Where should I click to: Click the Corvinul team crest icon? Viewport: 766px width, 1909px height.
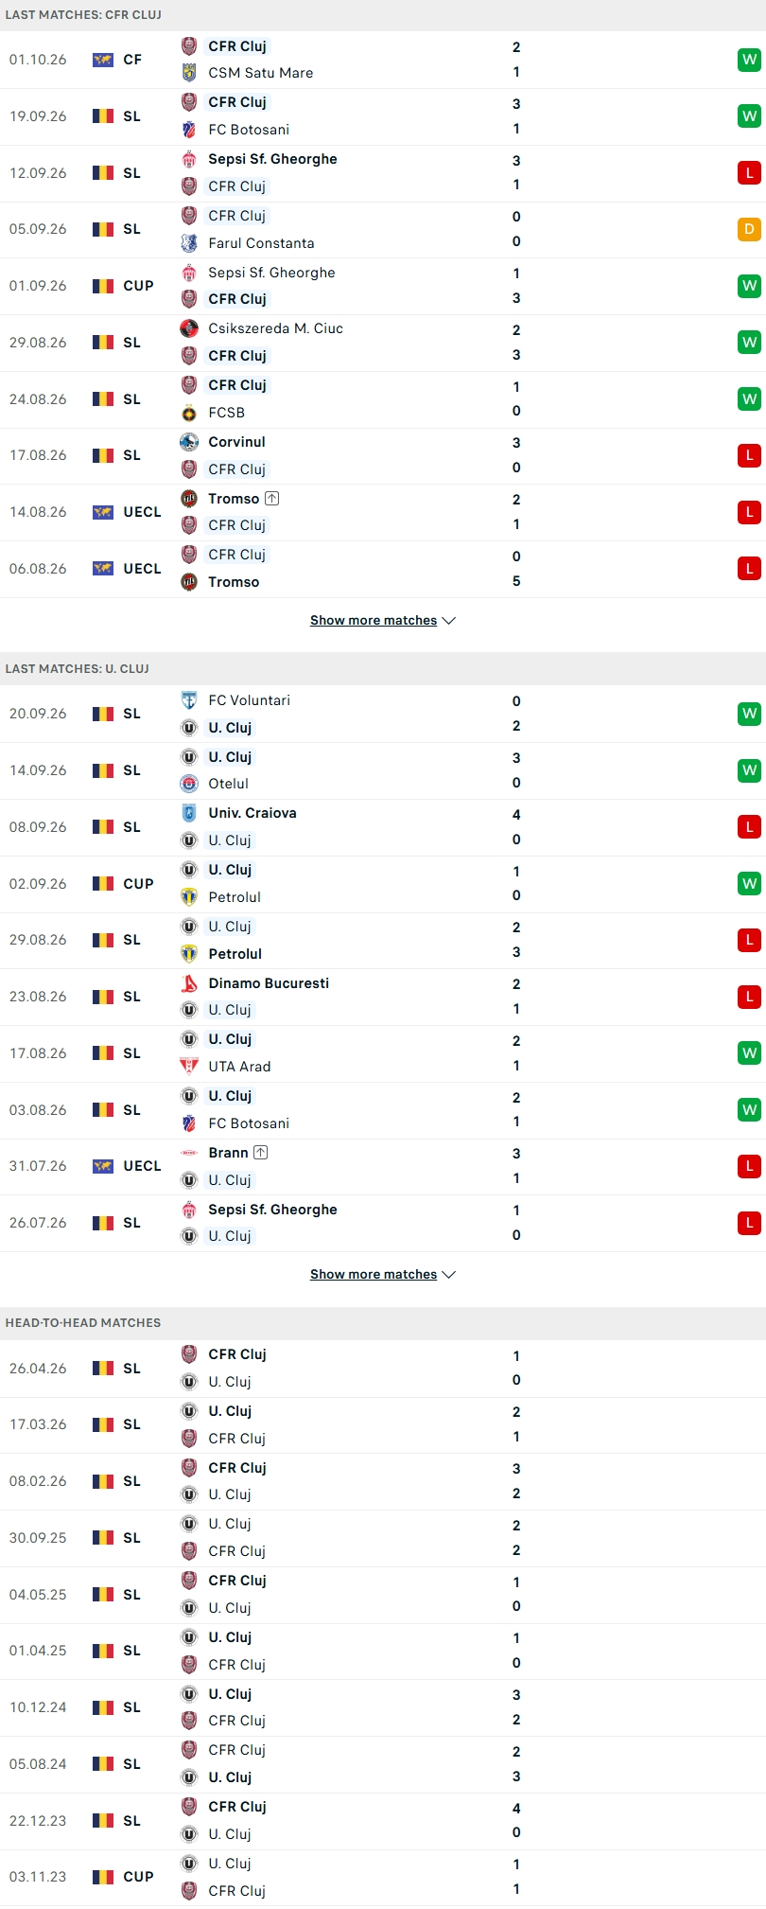[x=189, y=442]
